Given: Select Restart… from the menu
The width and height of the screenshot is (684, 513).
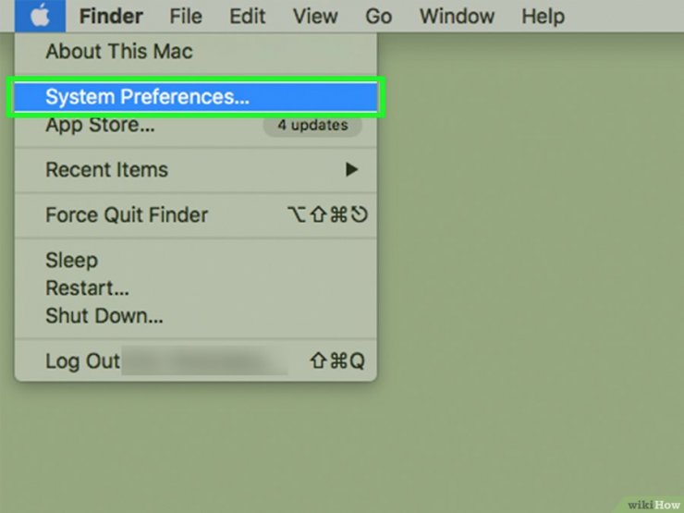Looking at the screenshot, I should pos(196,288).
